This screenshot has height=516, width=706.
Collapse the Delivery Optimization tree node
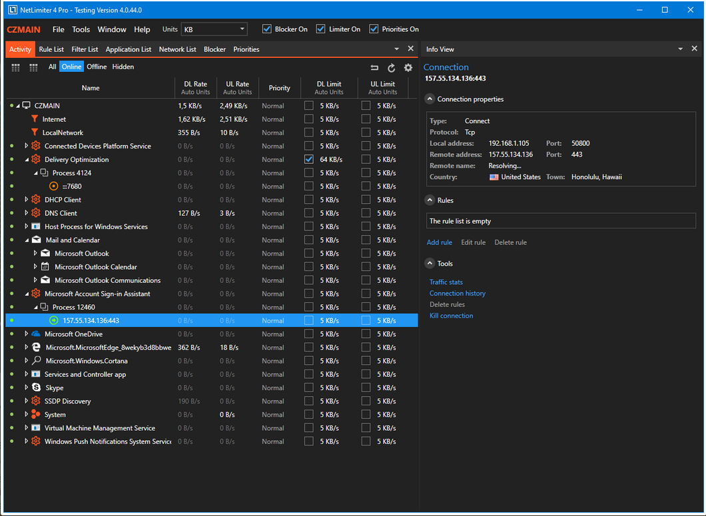click(27, 160)
